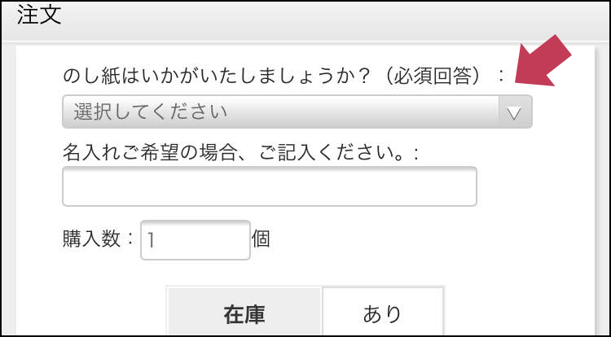This screenshot has height=337, width=611.
Task: Click the 名入れ name inscription text field
Action: 269,186
